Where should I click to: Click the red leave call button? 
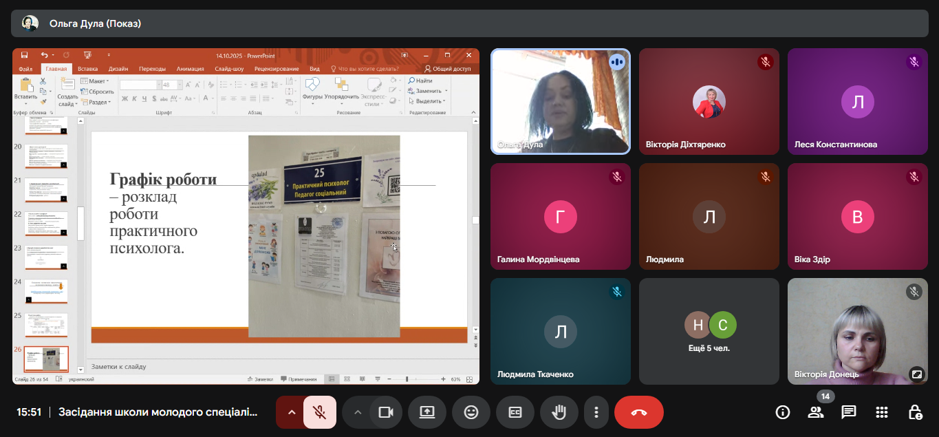pyautogui.click(x=638, y=412)
